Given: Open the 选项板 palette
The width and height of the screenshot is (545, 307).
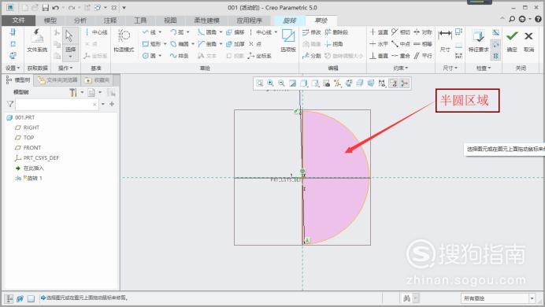Looking at the screenshot, I should pos(288,41).
